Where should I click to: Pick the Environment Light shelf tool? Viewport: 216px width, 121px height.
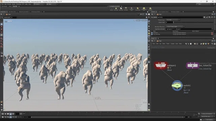coord(144,9)
